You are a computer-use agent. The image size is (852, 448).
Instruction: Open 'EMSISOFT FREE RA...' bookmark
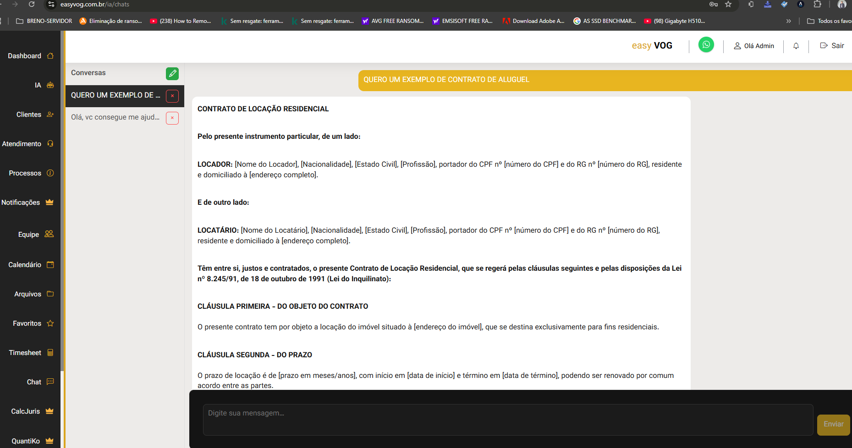(x=463, y=21)
